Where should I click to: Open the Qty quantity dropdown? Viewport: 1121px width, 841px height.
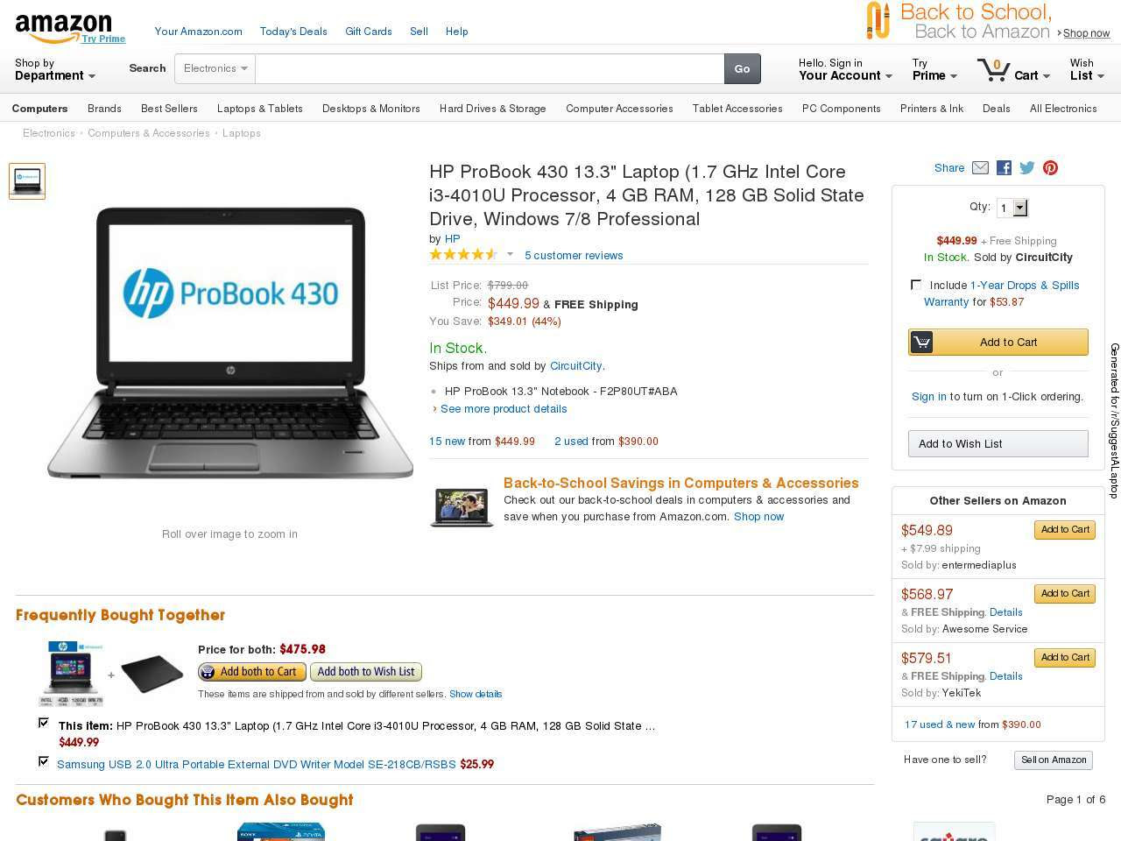pos(1013,208)
